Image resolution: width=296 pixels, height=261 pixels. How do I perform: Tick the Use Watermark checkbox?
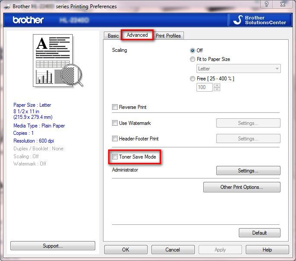tap(115, 123)
